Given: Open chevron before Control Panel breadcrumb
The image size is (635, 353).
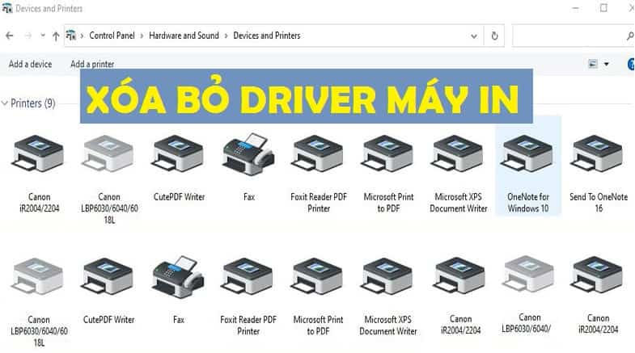Looking at the screenshot, I should coord(82,36).
